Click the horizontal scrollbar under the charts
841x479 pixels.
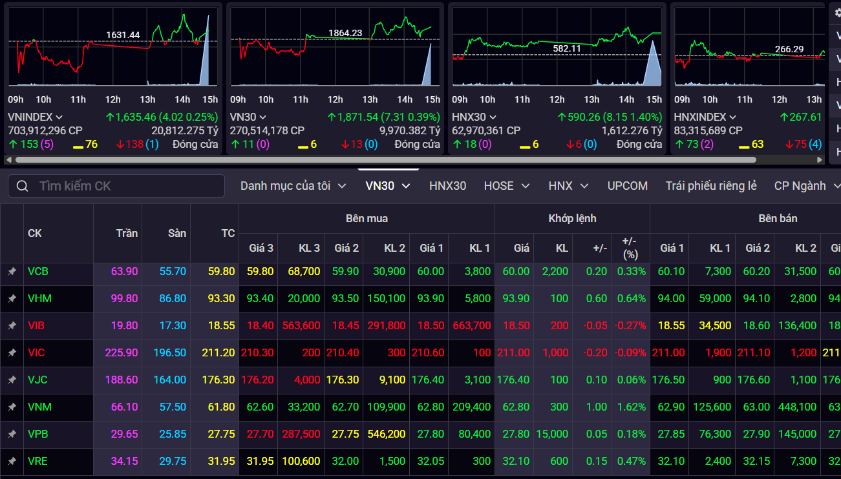pos(381,159)
